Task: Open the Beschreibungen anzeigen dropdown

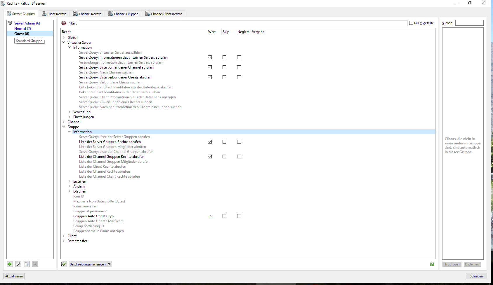Action: (x=91, y=264)
